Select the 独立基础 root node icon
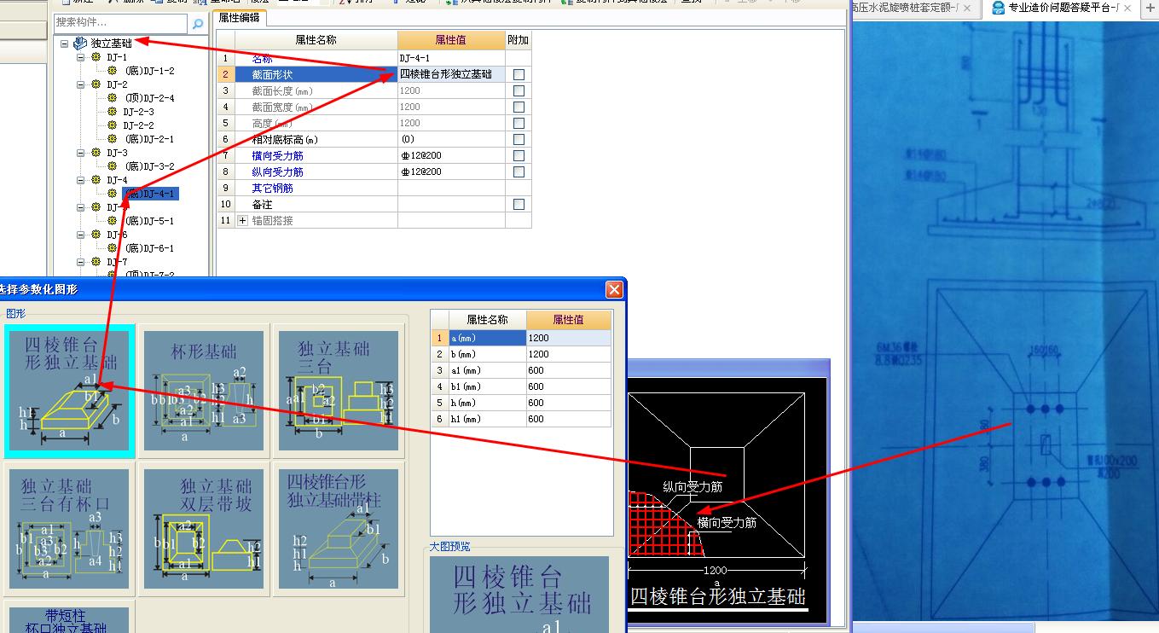This screenshot has height=633, width=1159. click(x=80, y=43)
